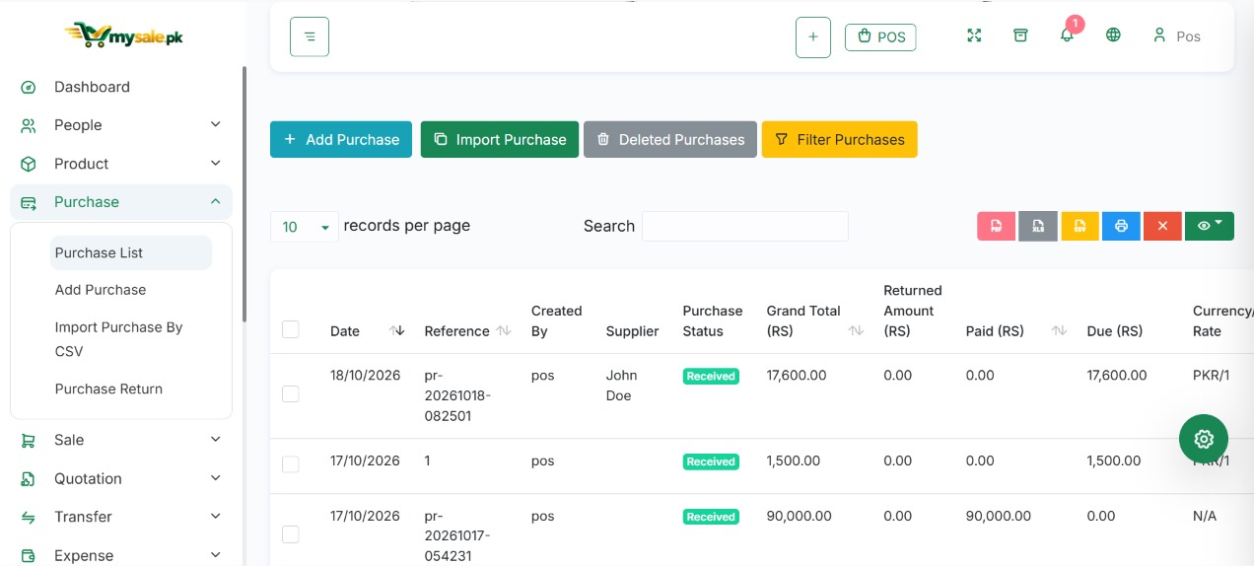Toggle the select-all header checkbox
This screenshot has height=566, width=1254.
[290, 329]
